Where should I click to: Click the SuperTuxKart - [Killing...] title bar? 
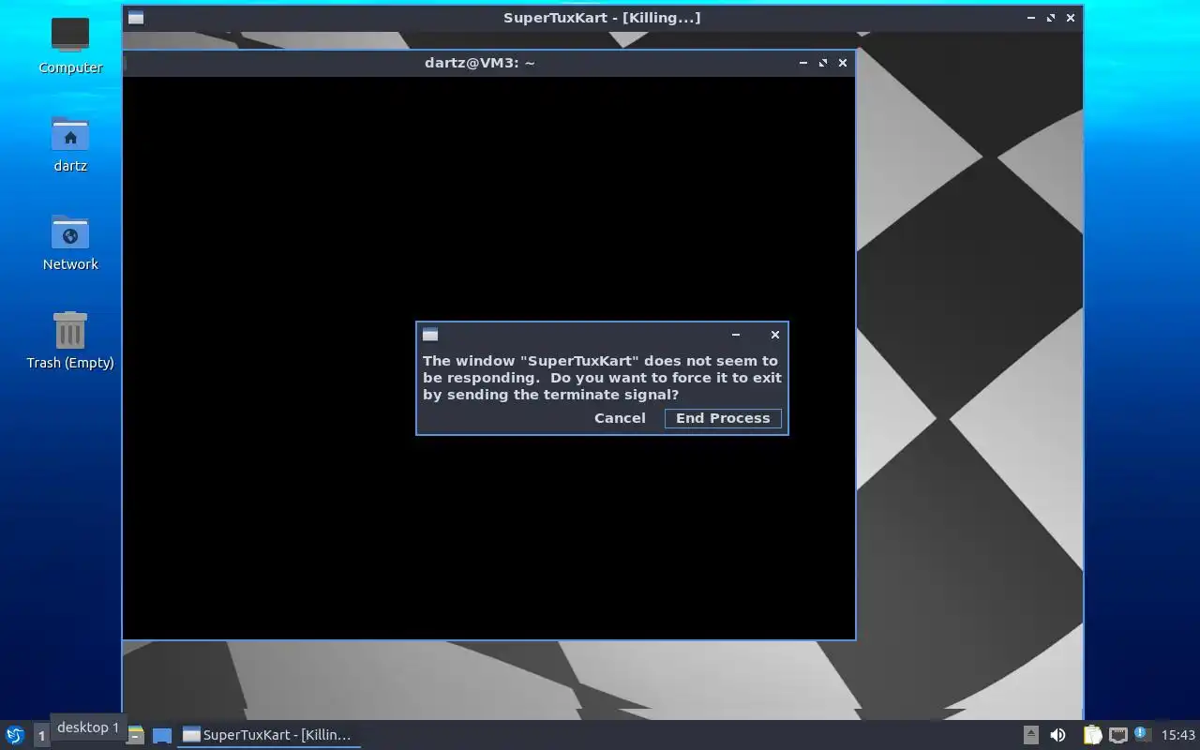pyautogui.click(x=602, y=18)
